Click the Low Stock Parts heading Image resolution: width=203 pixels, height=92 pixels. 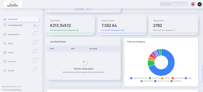pyautogui.click(x=58, y=42)
